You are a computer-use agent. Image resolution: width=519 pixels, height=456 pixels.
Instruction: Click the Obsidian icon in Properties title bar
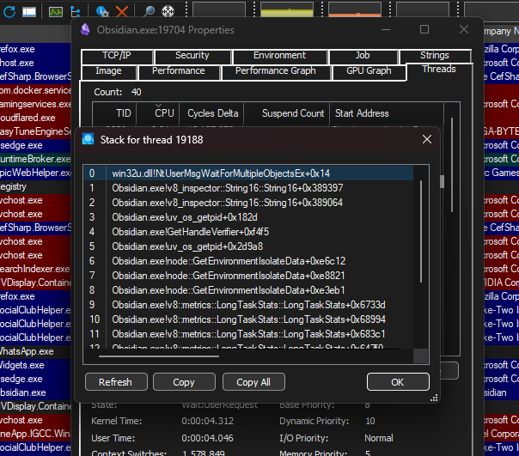(x=85, y=30)
